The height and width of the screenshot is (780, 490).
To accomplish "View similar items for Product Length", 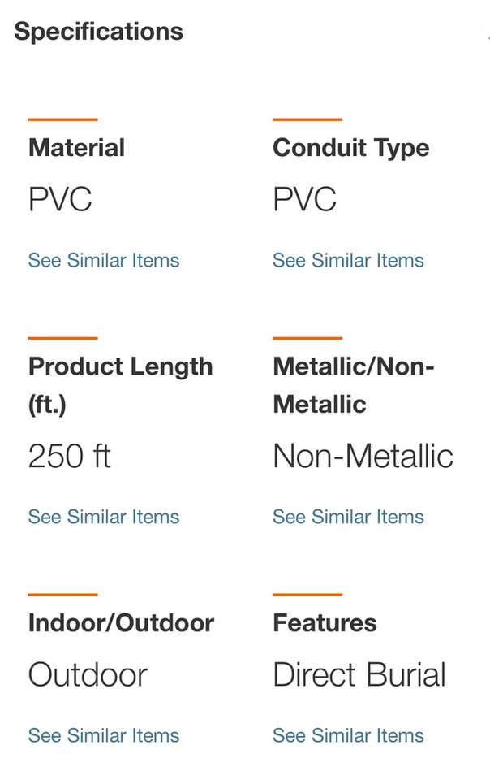I will (104, 517).
